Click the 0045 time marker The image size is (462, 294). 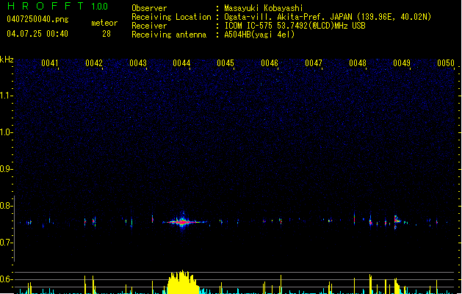pyautogui.click(x=225, y=63)
